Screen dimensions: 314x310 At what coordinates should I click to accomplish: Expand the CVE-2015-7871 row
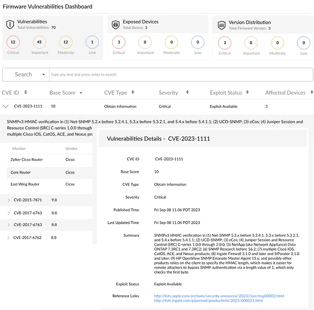[x=9, y=200]
